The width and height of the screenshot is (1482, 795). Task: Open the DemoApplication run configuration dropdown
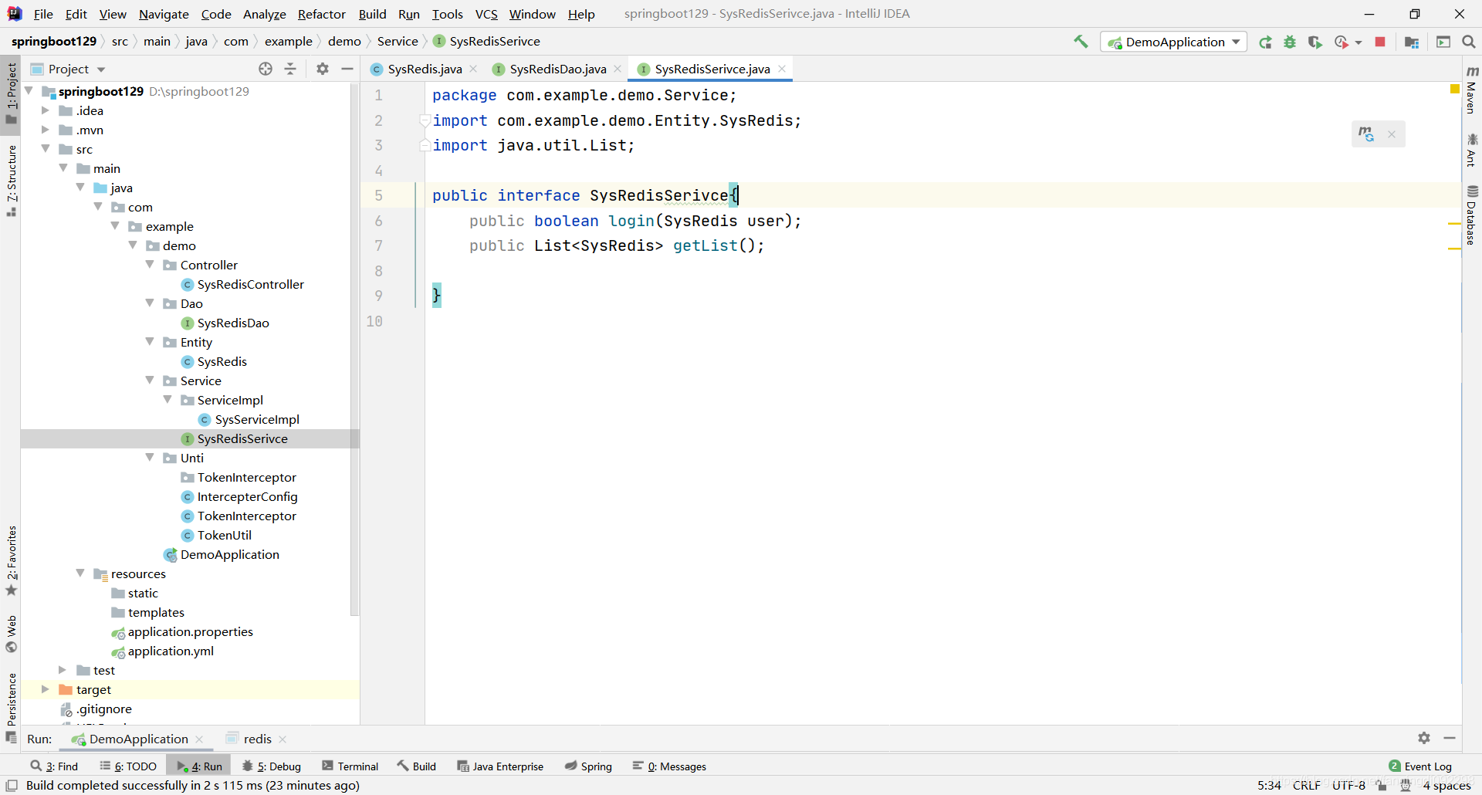coord(1174,42)
